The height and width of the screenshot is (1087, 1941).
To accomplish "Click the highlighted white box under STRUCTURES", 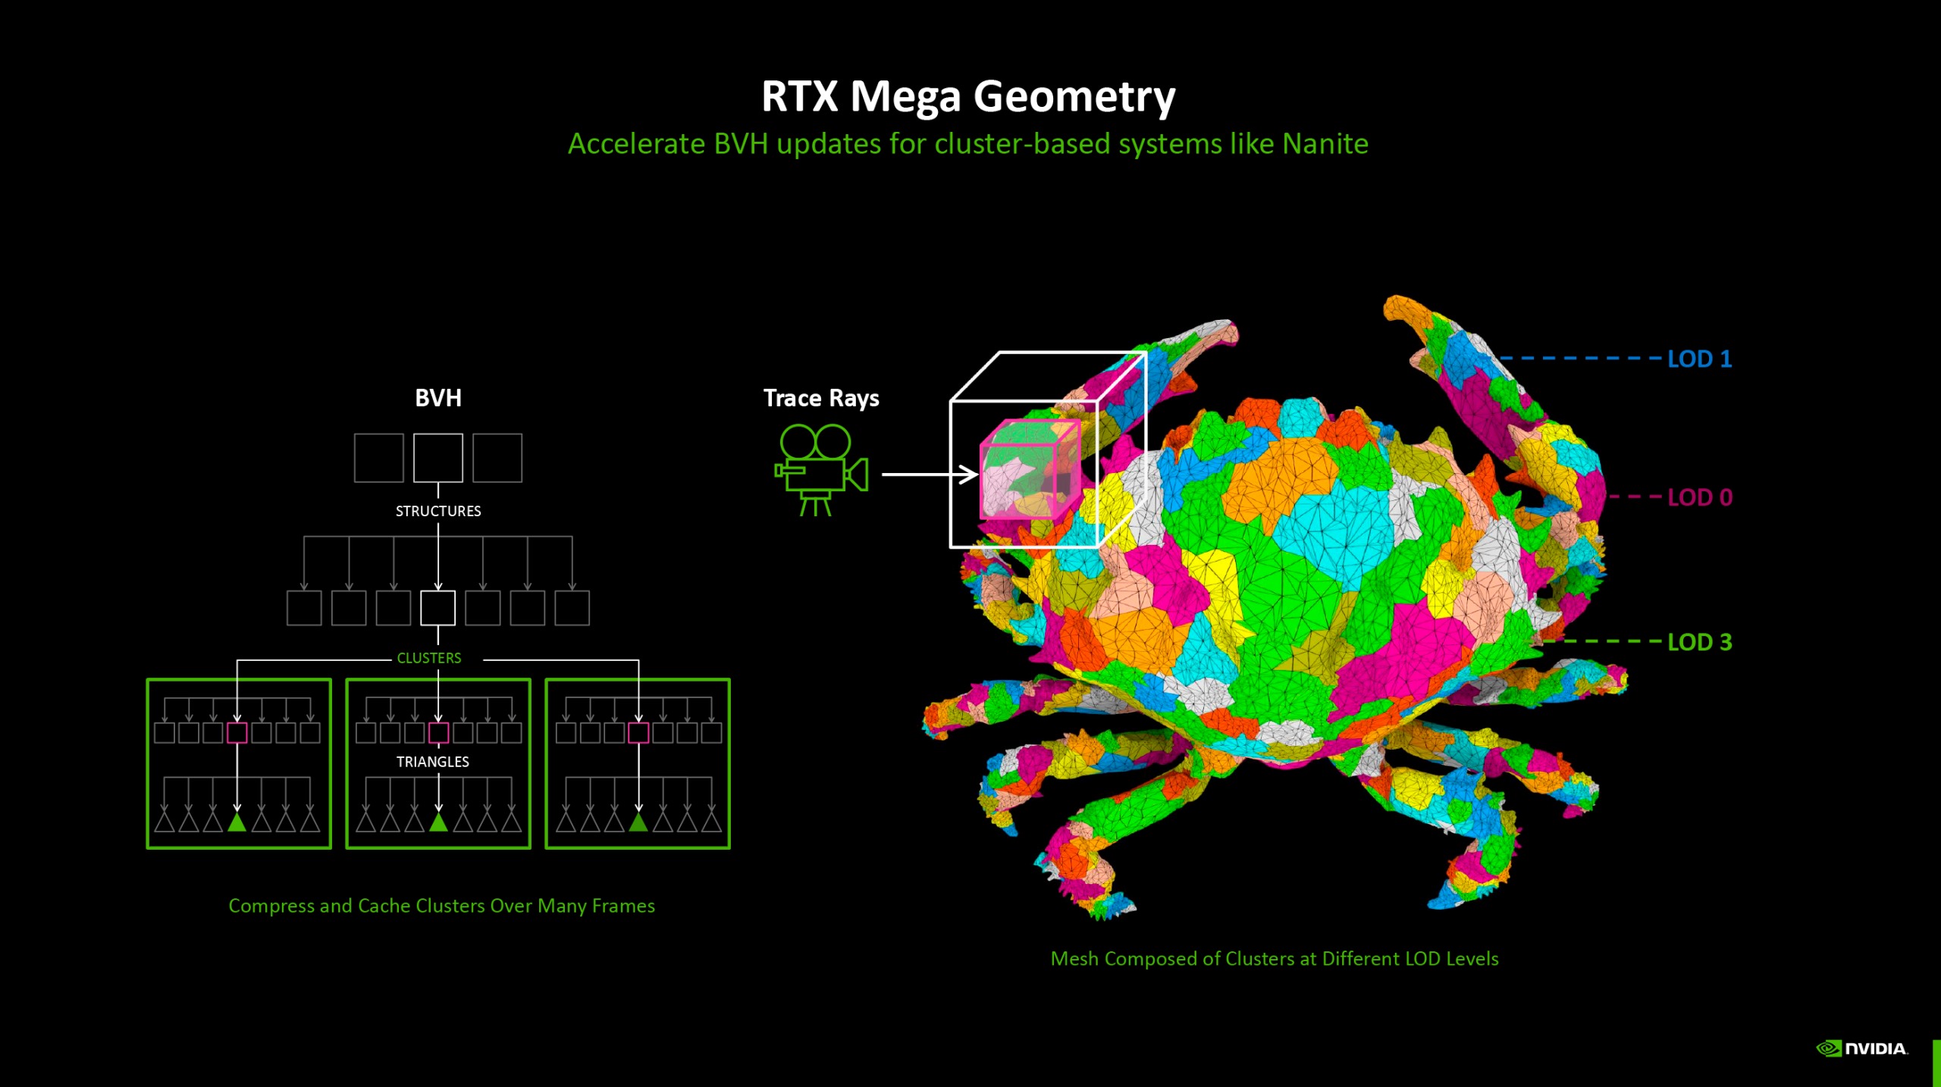I will click(438, 608).
